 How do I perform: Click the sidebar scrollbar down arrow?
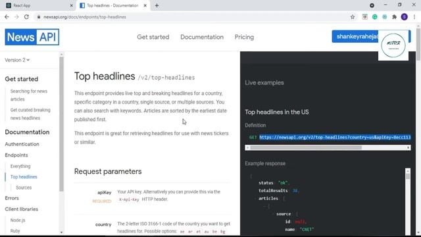coord(61,232)
